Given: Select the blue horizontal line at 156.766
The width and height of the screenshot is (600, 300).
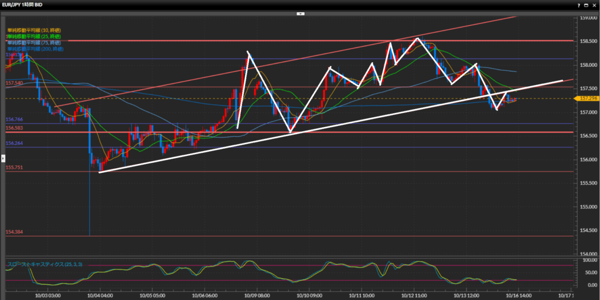Looking at the screenshot, I should (x=293, y=123).
